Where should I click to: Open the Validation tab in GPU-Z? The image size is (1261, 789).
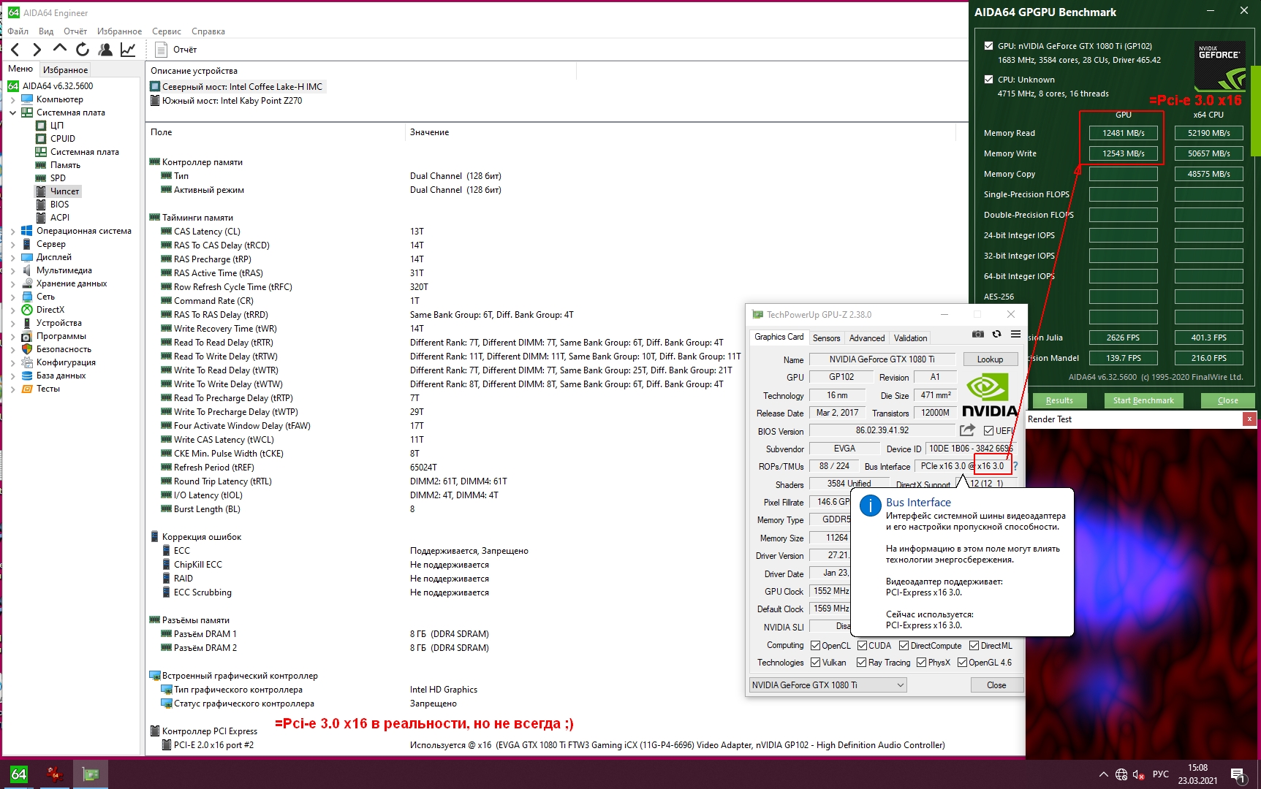(911, 338)
